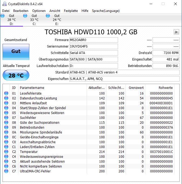This screenshot has height=184, width=182.
Task: Open the Optionen menu
Action: pyautogui.click(x=39, y=11)
